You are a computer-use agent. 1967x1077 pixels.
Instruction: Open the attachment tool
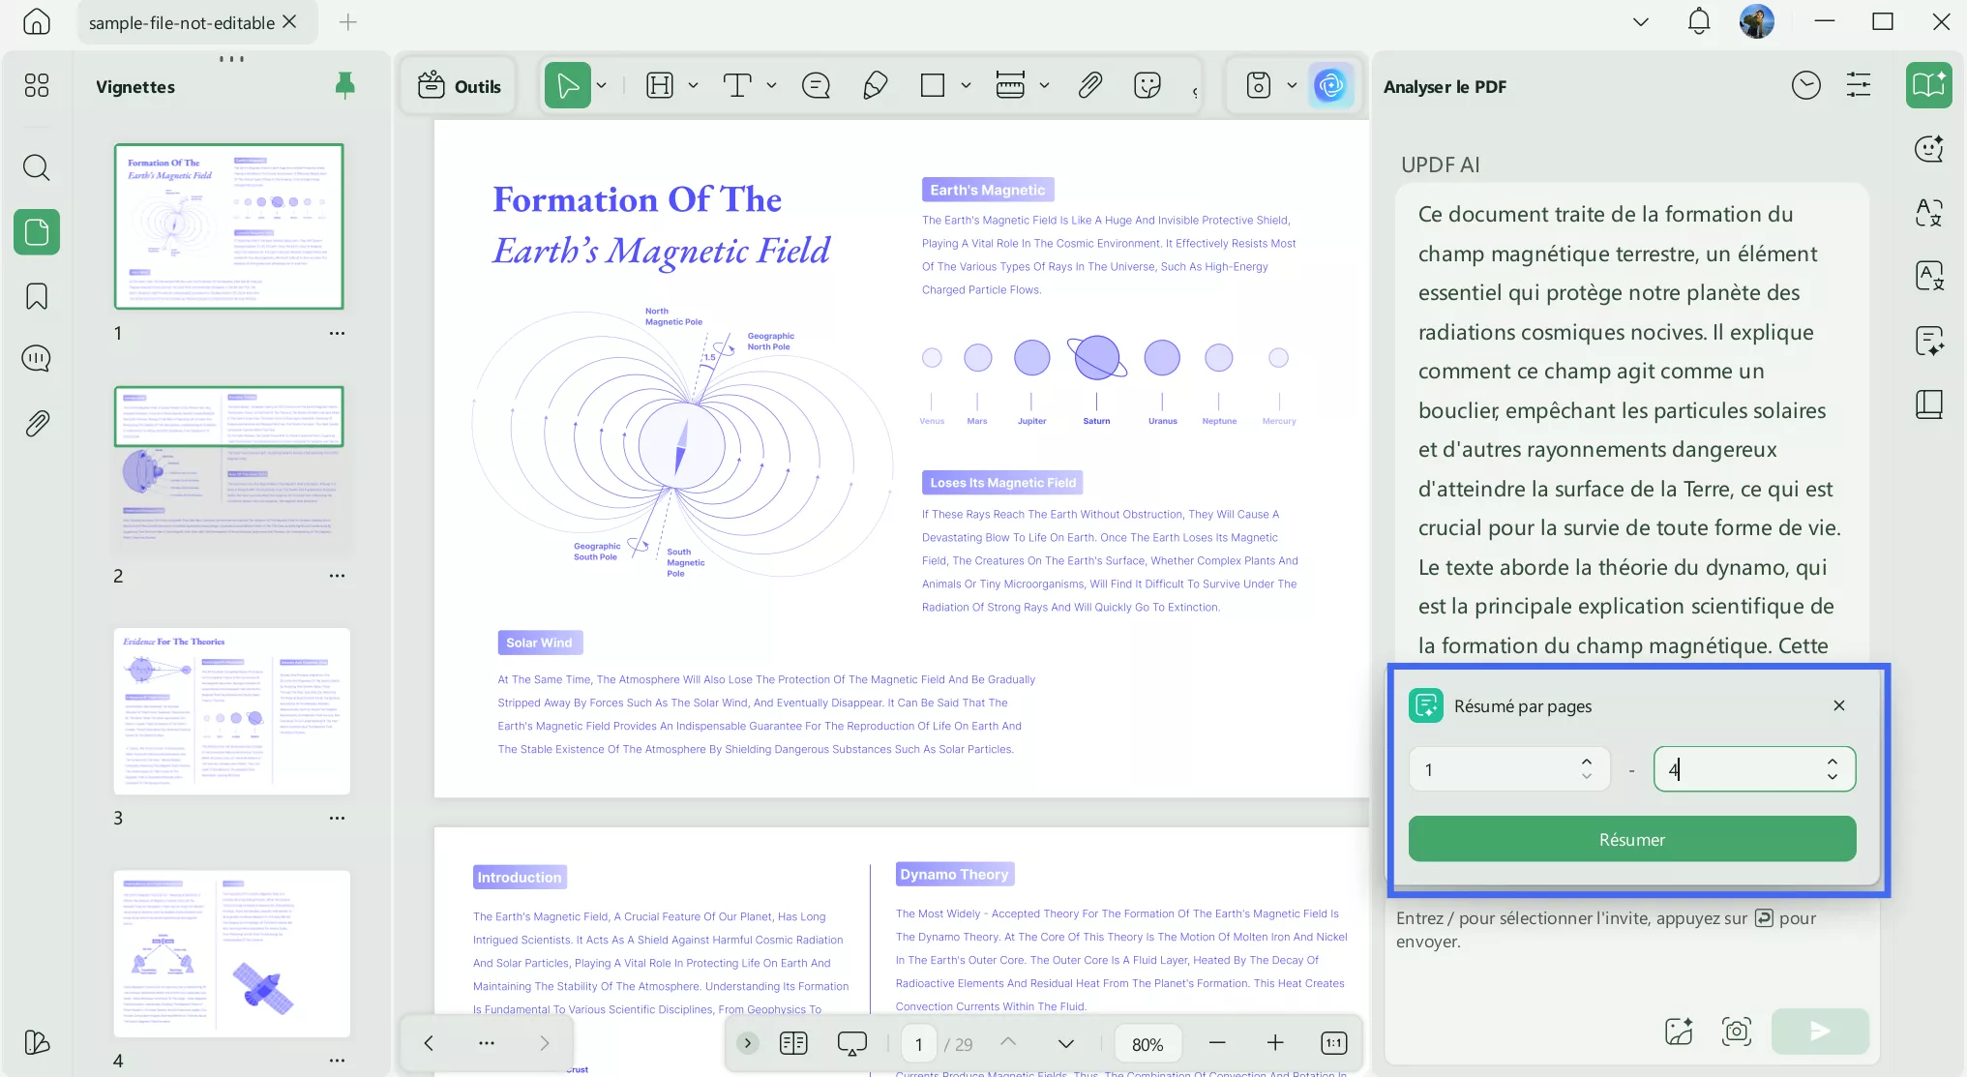click(1089, 85)
